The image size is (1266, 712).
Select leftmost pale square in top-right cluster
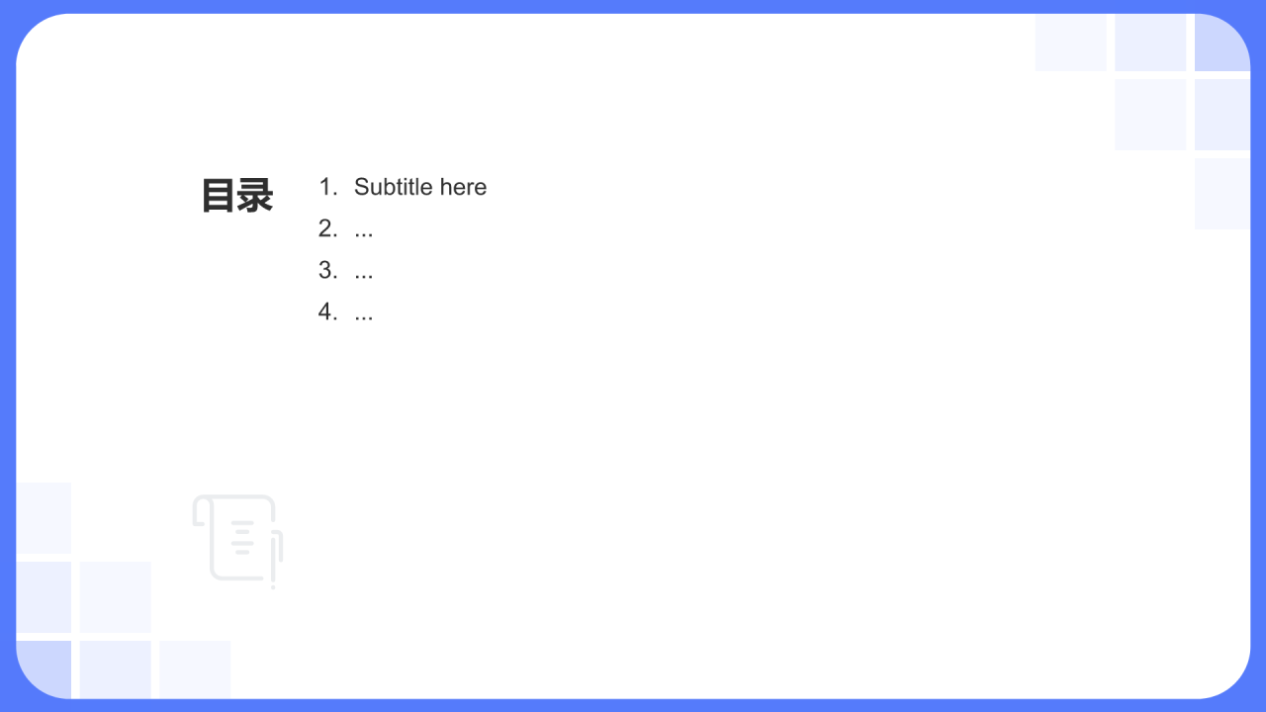click(1071, 43)
